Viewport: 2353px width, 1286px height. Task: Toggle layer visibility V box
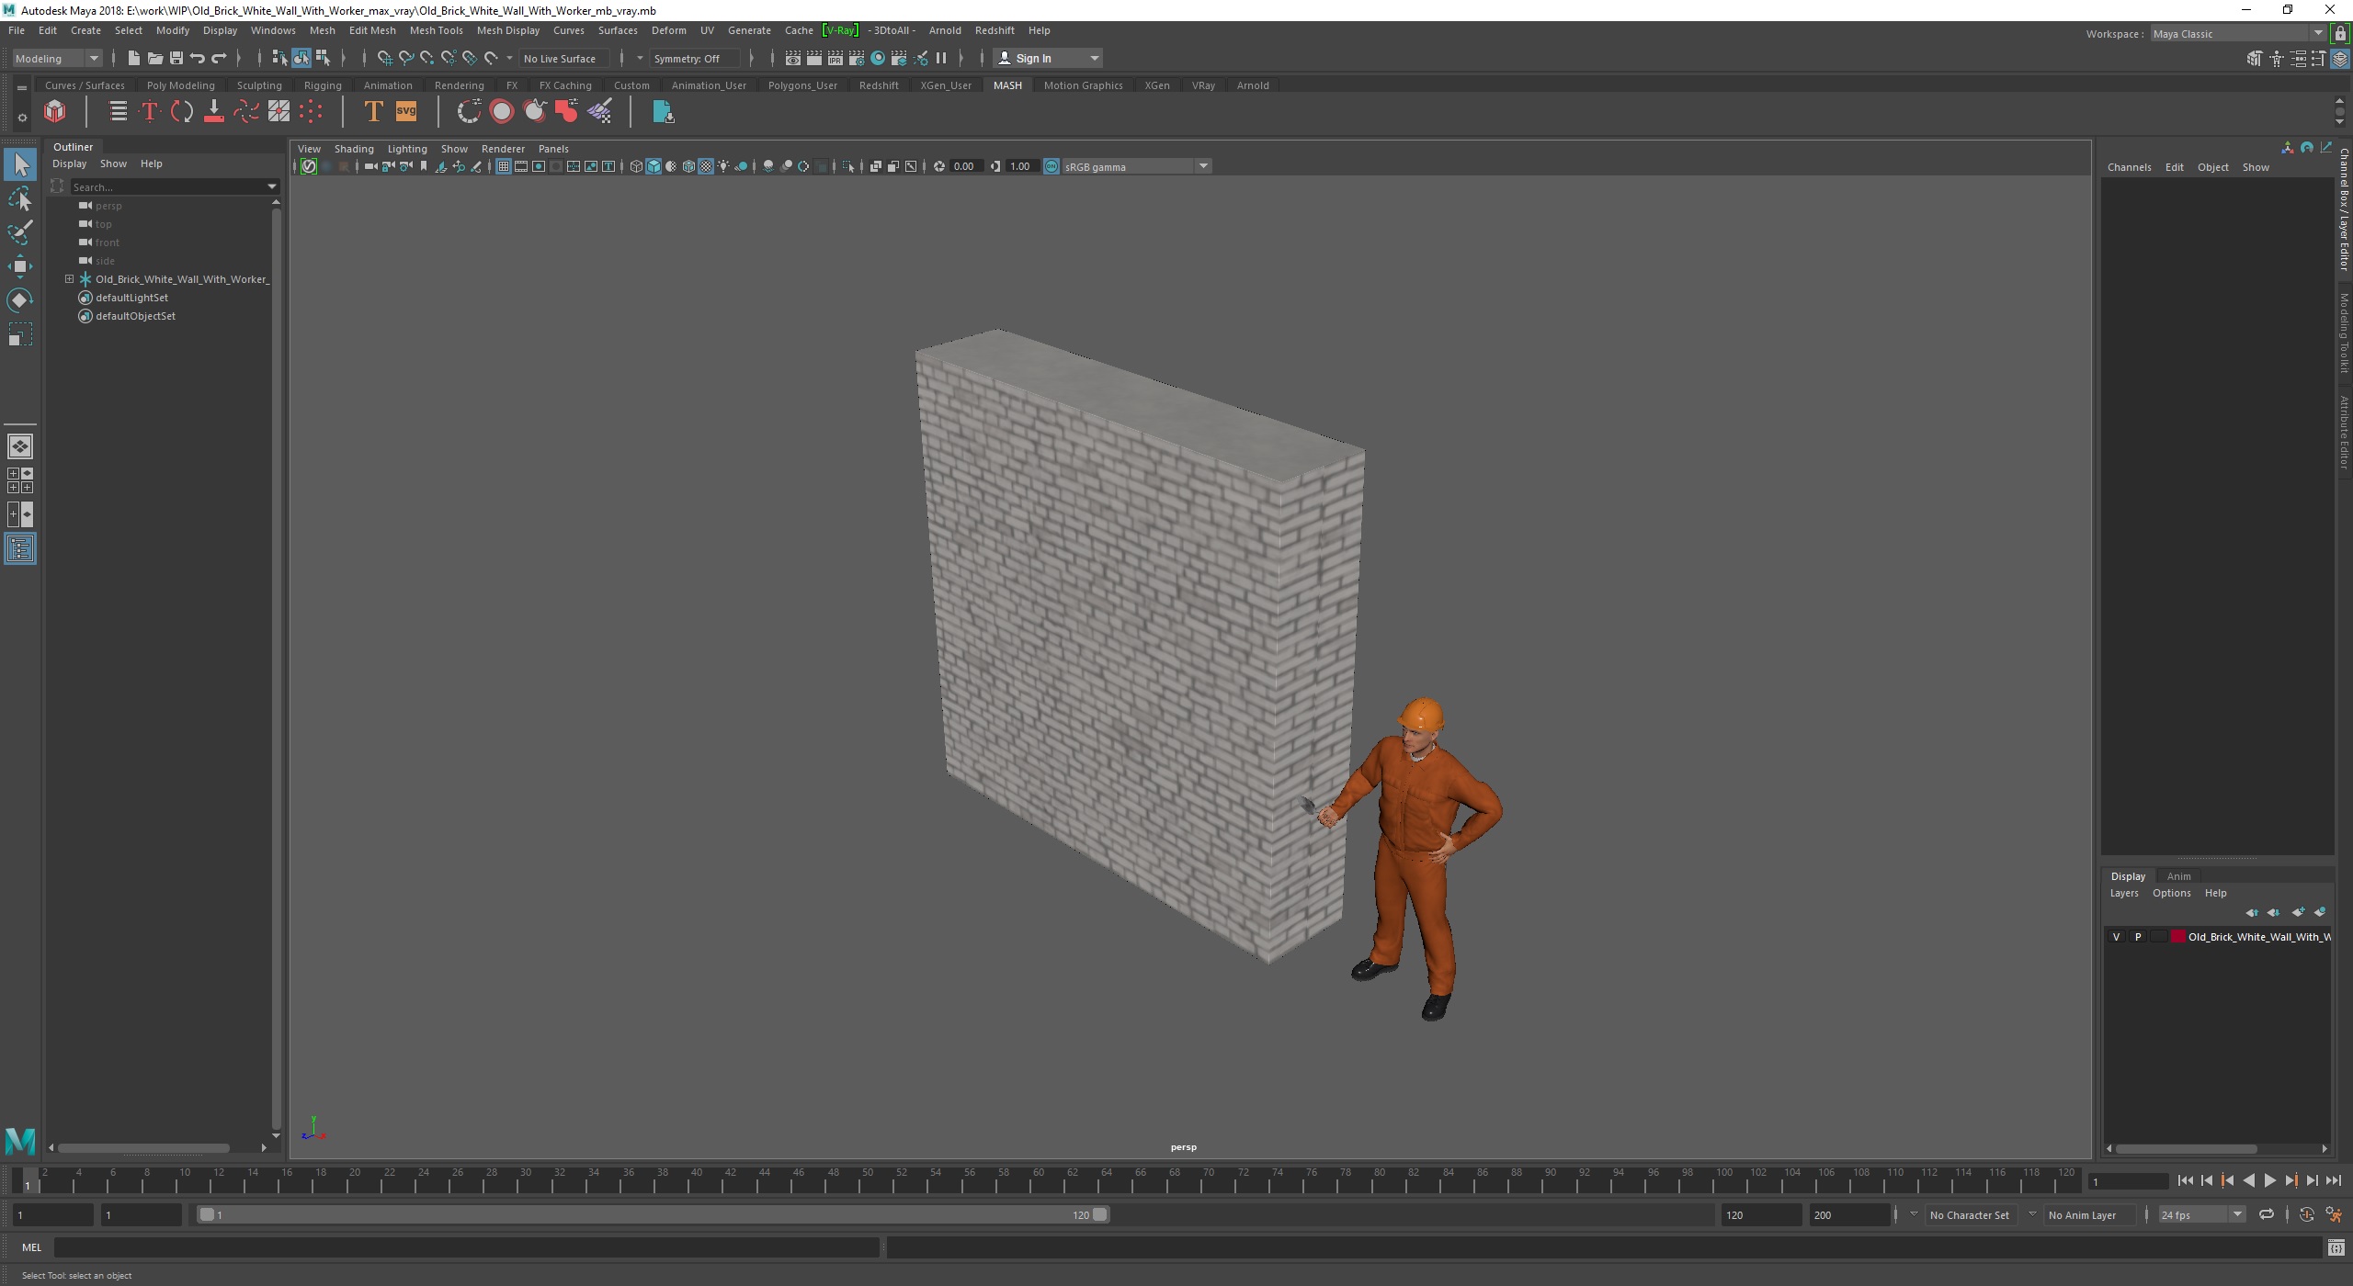coord(2116,937)
